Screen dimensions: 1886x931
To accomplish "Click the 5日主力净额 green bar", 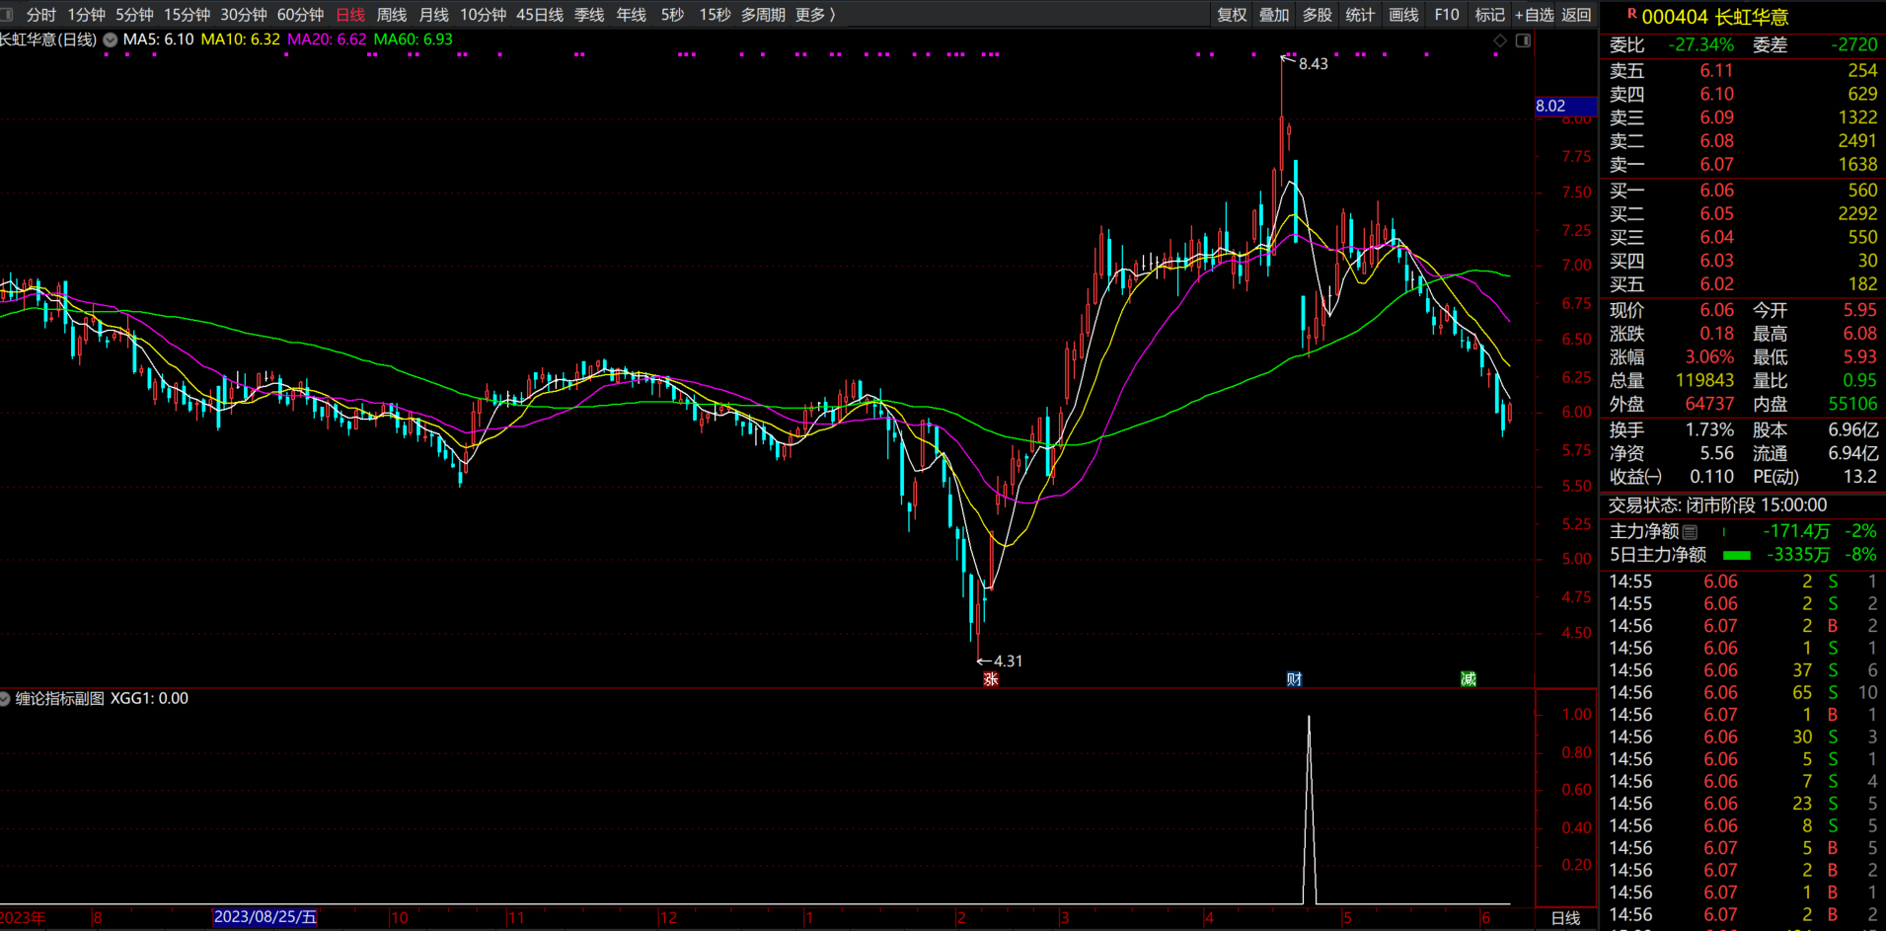I will (x=1736, y=556).
